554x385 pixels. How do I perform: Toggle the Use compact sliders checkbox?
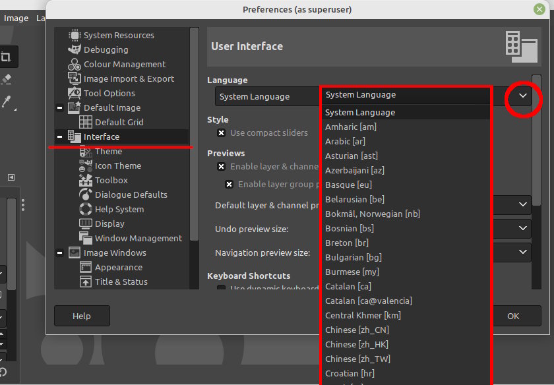coord(222,133)
